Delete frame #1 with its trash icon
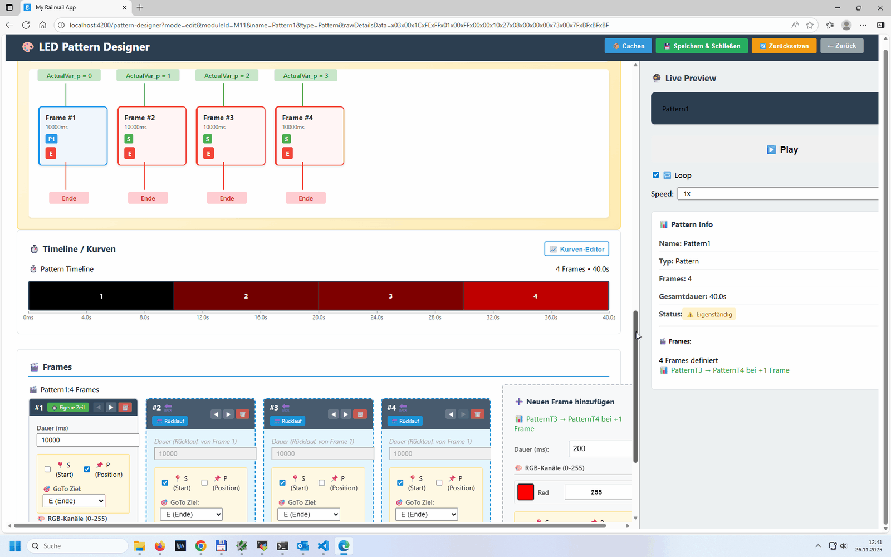891x557 pixels. click(x=125, y=408)
